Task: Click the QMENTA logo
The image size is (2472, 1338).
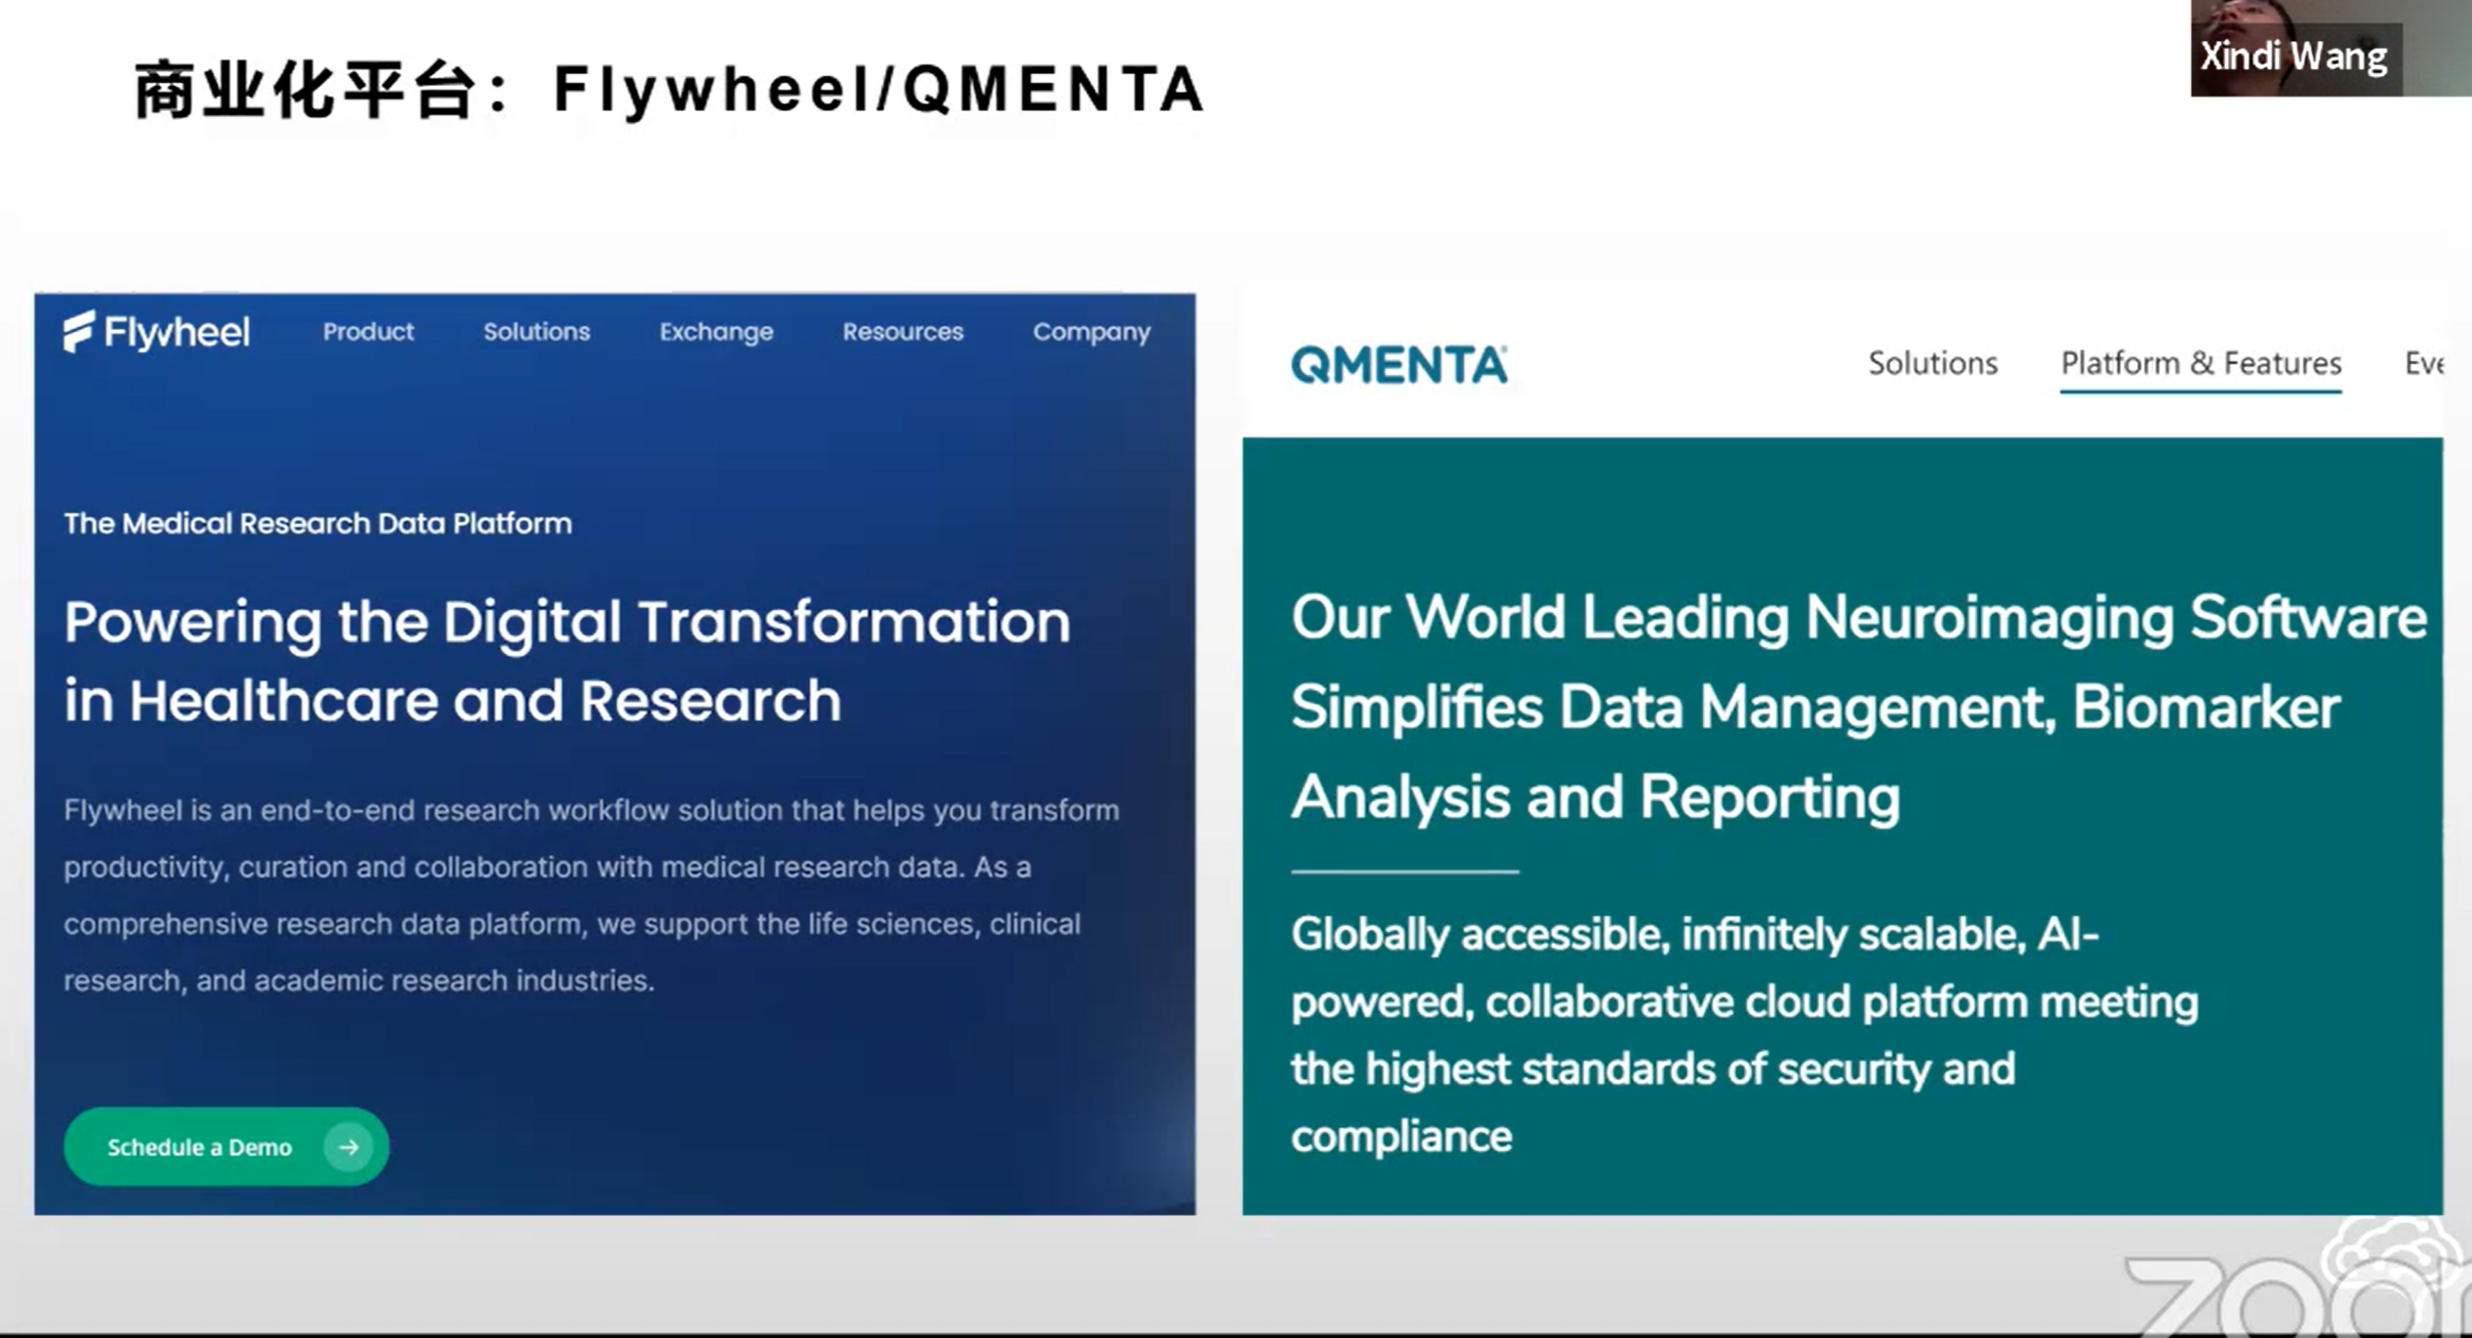Action: tap(1398, 365)
